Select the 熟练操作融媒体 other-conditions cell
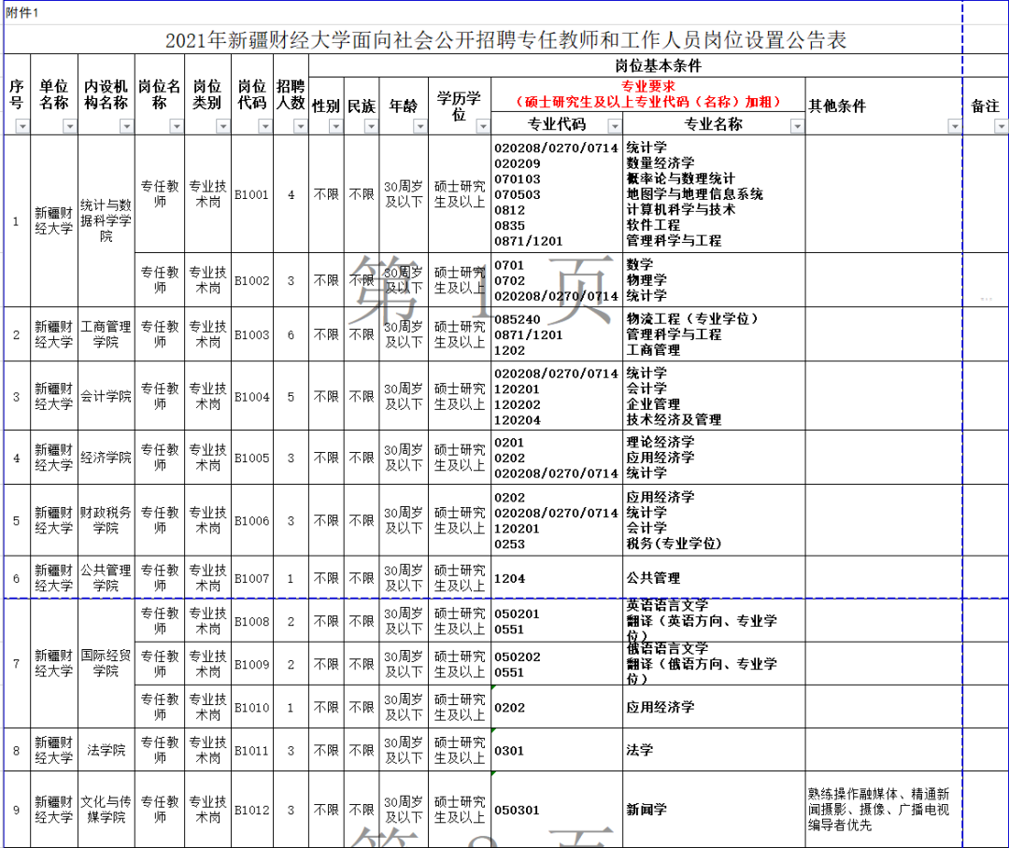 [884, 810]
